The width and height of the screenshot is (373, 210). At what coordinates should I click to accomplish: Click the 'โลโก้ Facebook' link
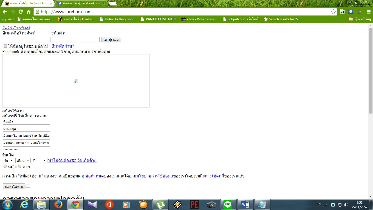click(x=16, y=28)
